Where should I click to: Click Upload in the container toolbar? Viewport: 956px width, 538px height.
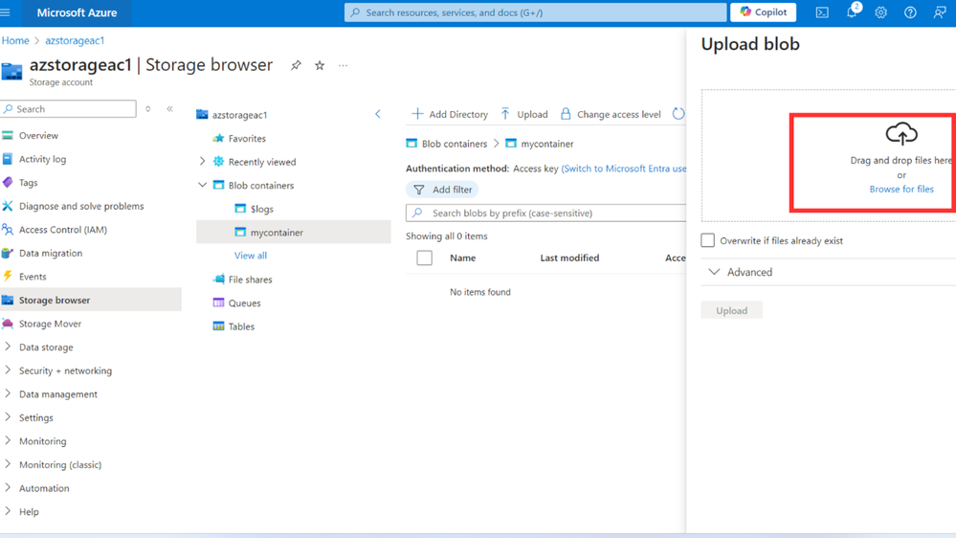[x=524, y=114]
